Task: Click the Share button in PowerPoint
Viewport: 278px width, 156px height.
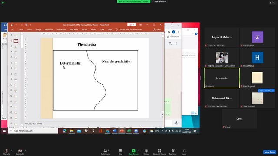Action: pyautogui.click(x=157, y=29)
